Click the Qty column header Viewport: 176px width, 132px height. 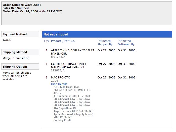[47, 41]
